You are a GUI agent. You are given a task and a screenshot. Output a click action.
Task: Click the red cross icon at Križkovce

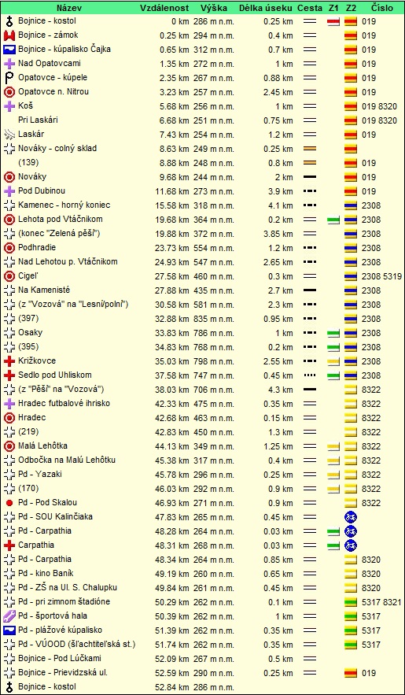pyautogui.click(x=9, y=361)
